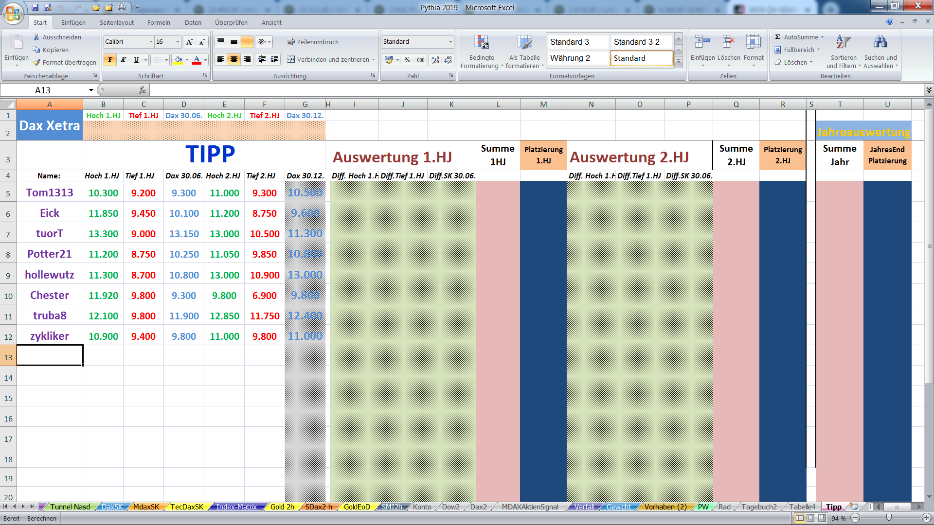Screen dimensions: 934x525
Task: Open the Konto worksheet tab
Action: pyautogui.click(x=422, y=507)
